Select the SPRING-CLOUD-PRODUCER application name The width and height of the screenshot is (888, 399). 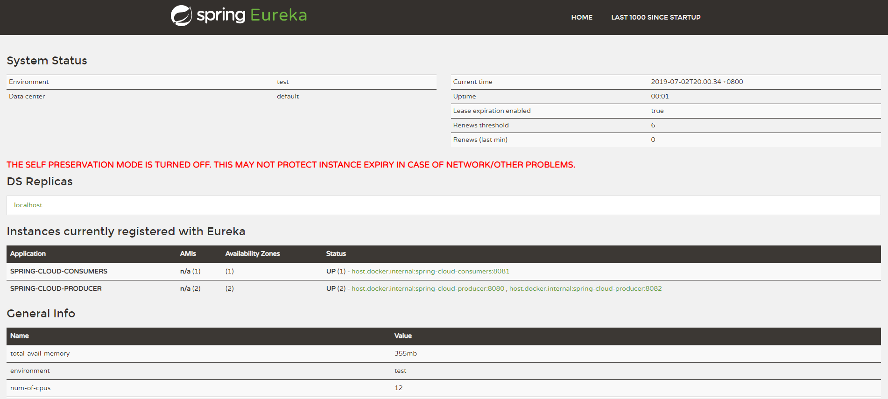(56, 288)
